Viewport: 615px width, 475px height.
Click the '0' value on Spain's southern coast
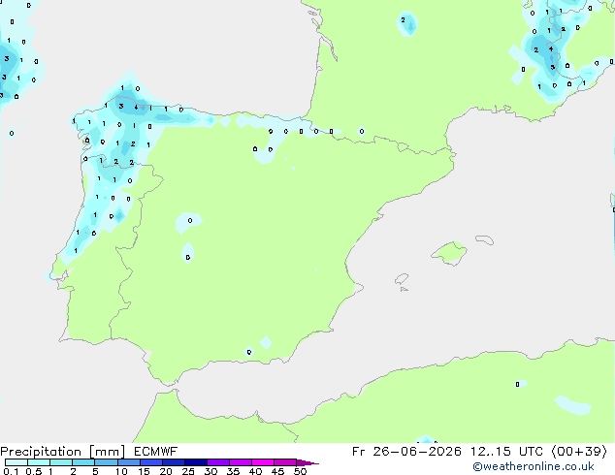point(249,352)
